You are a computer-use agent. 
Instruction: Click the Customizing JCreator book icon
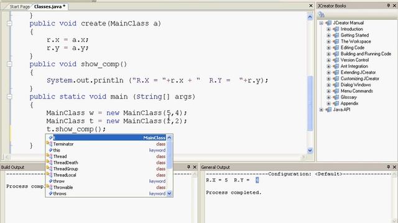pos(336,79)
